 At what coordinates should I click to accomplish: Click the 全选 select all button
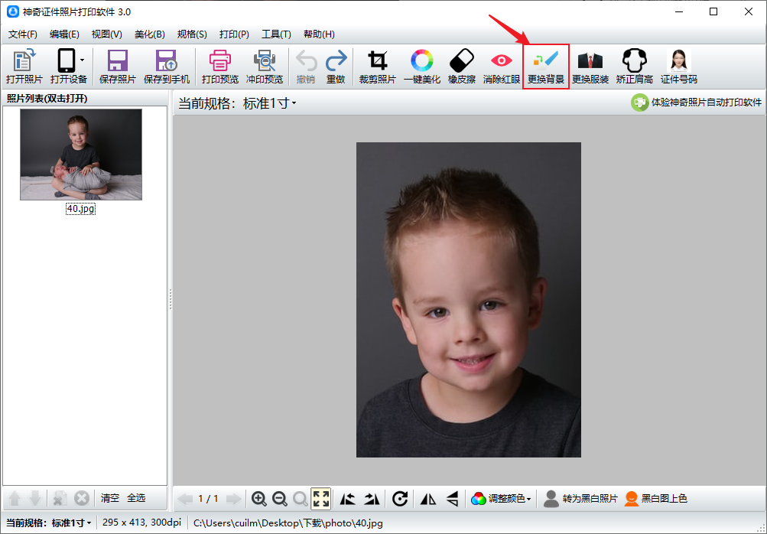coord(136,498)
